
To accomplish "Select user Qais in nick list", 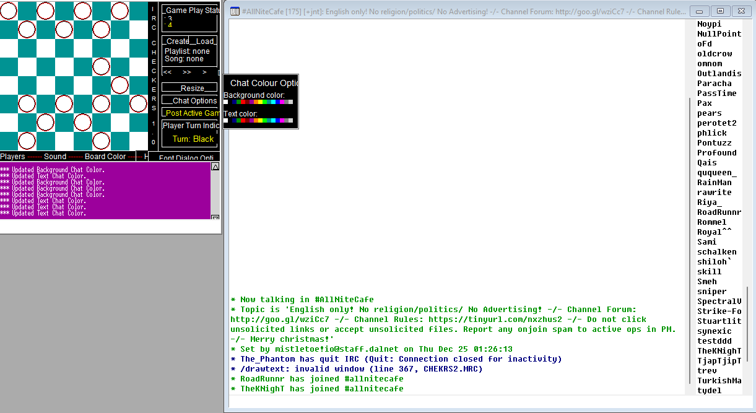I will click(x=707, y=163).
